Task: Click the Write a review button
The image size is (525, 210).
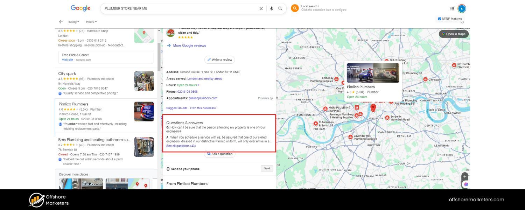Action: 219,60
